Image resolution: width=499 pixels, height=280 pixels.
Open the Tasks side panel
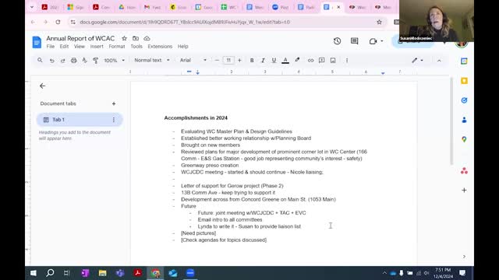(x=464, y=100)
